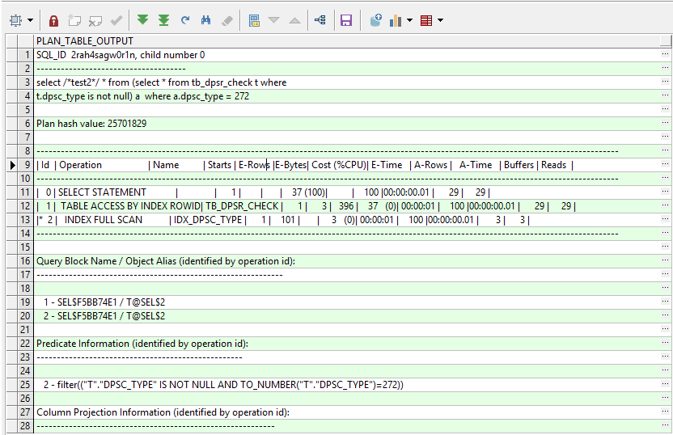Click the binoculars find icon
Screen dimensions: 673x435
point(206,20)
